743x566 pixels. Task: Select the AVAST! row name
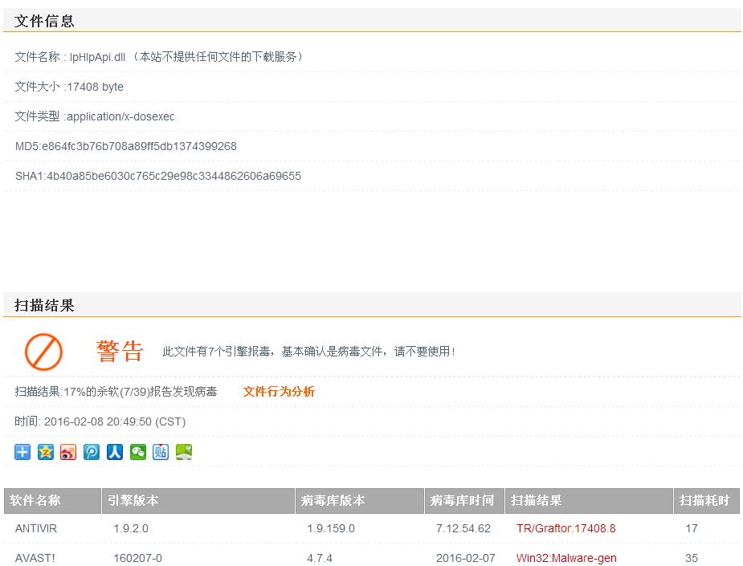[35, 558]
